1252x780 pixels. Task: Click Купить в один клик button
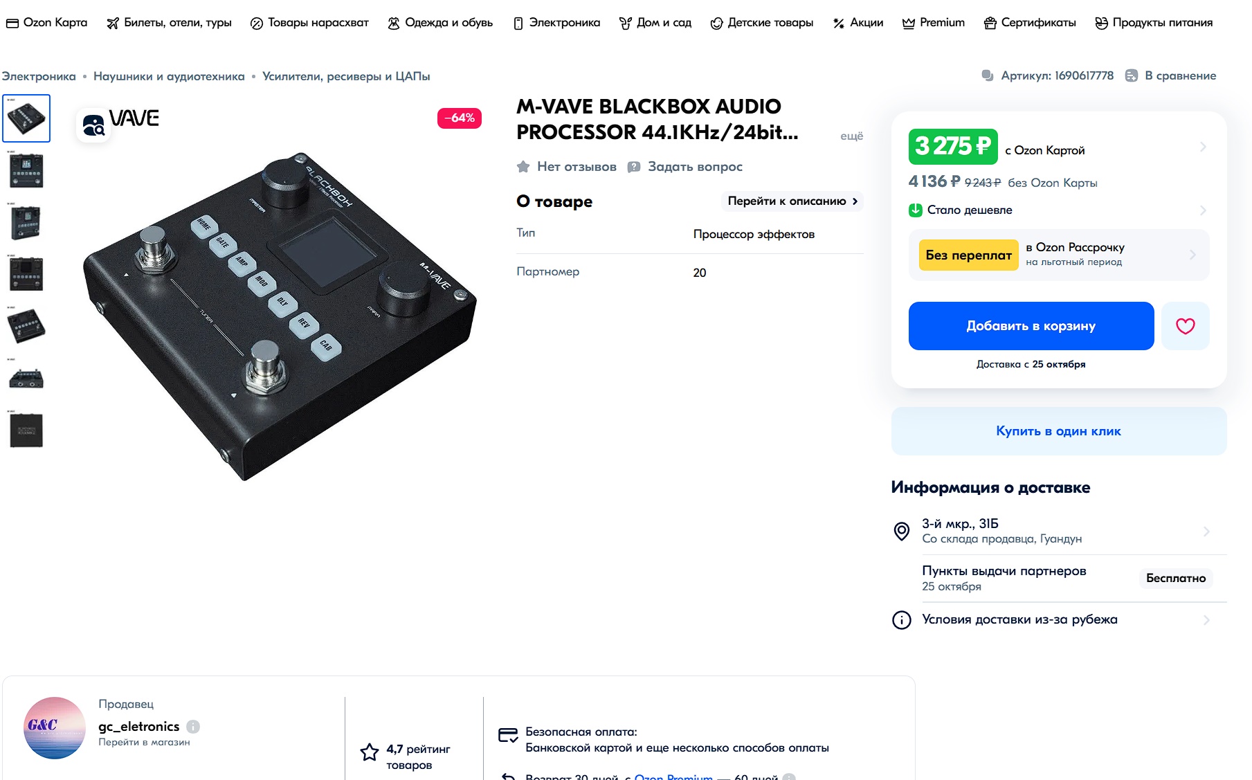1058,431
